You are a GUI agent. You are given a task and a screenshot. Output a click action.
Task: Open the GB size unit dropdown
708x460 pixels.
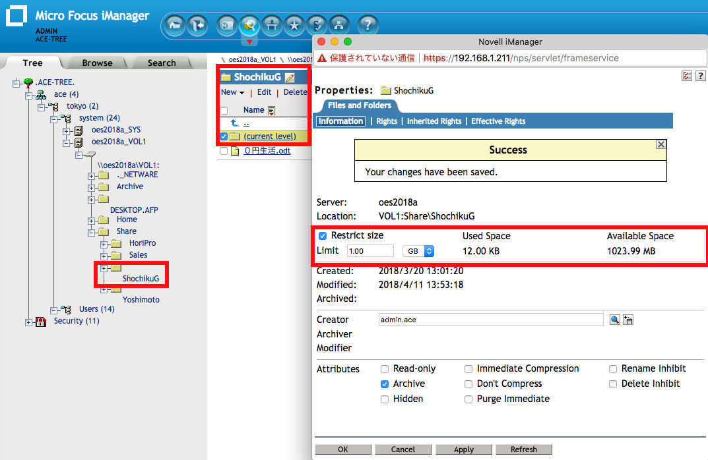(x=418, y=251)
